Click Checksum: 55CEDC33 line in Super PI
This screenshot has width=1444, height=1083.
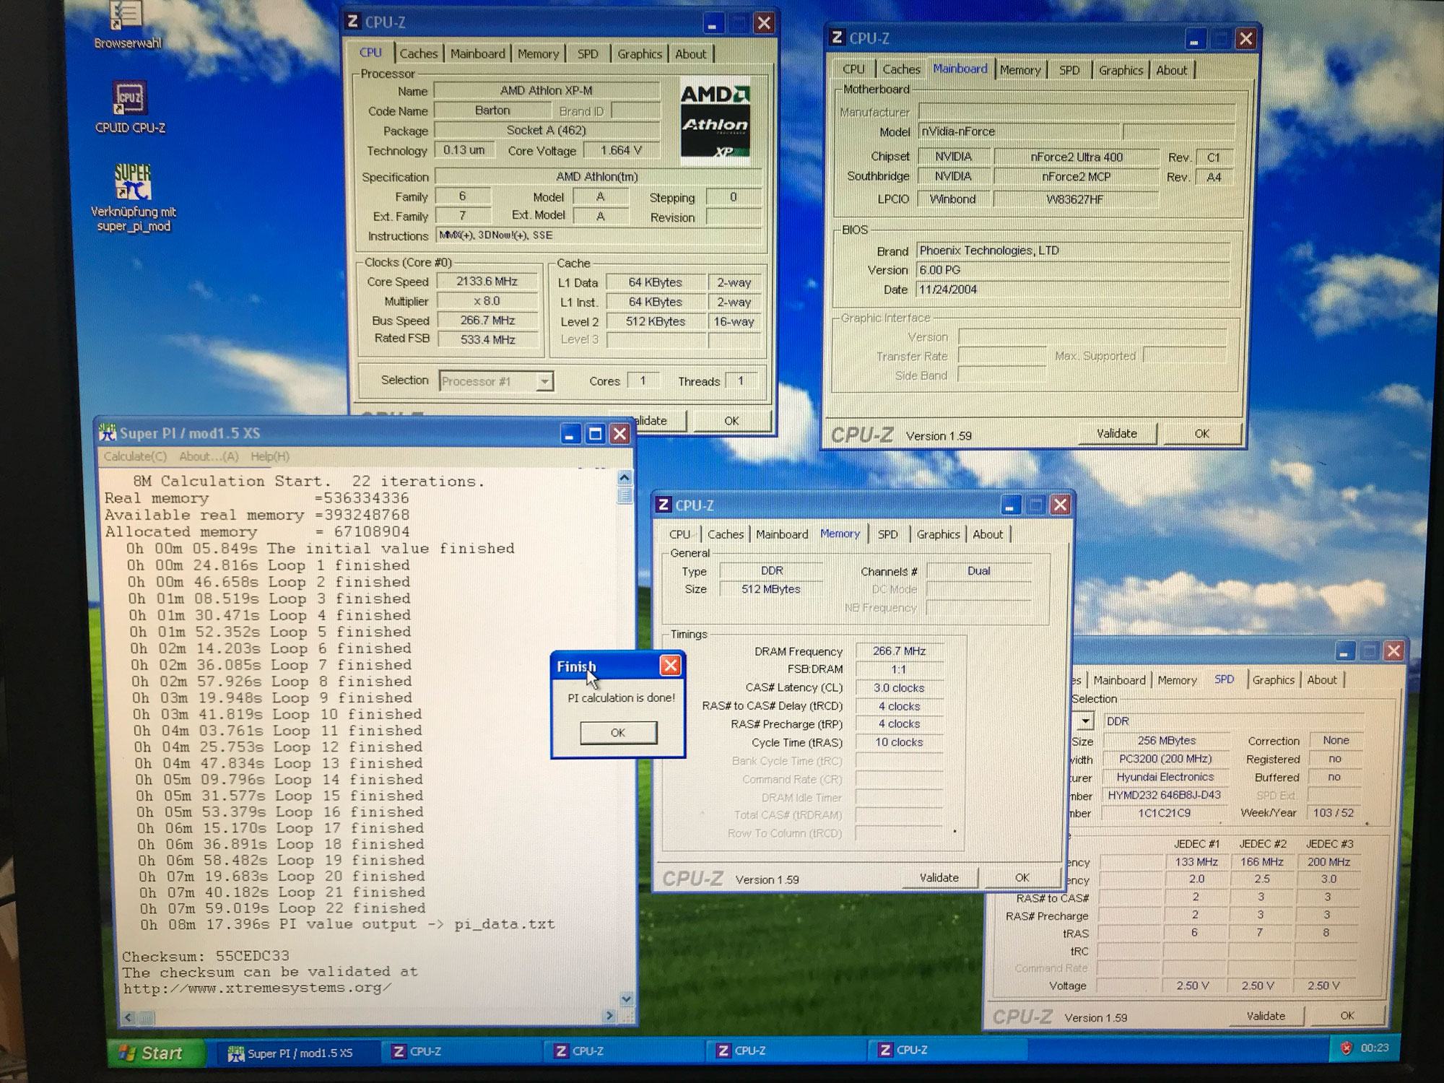coord(206,956)
